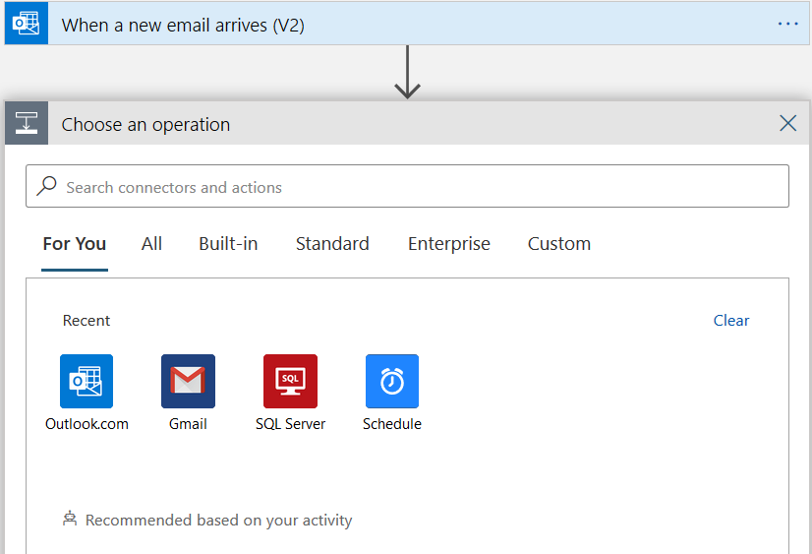Click the Outlook trigger icon in header

point(26,25)
